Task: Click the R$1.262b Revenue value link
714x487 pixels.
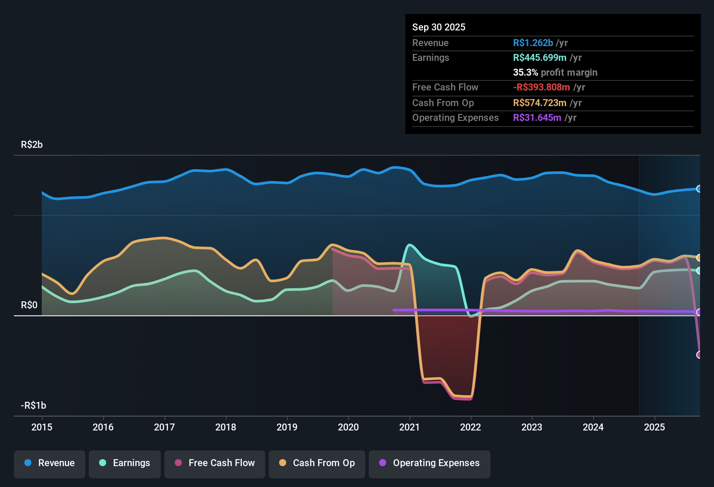Action: pyautogui.click(x=534, y=43)
